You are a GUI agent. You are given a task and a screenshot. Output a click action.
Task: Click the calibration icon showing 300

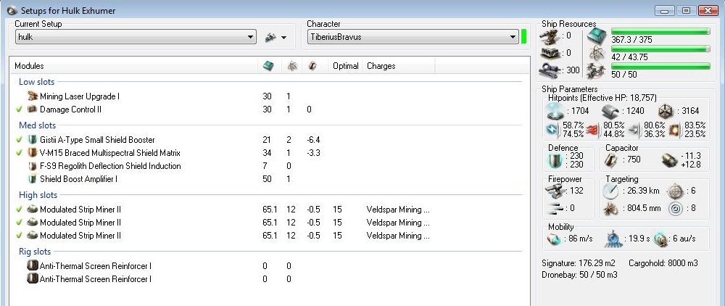550,70
